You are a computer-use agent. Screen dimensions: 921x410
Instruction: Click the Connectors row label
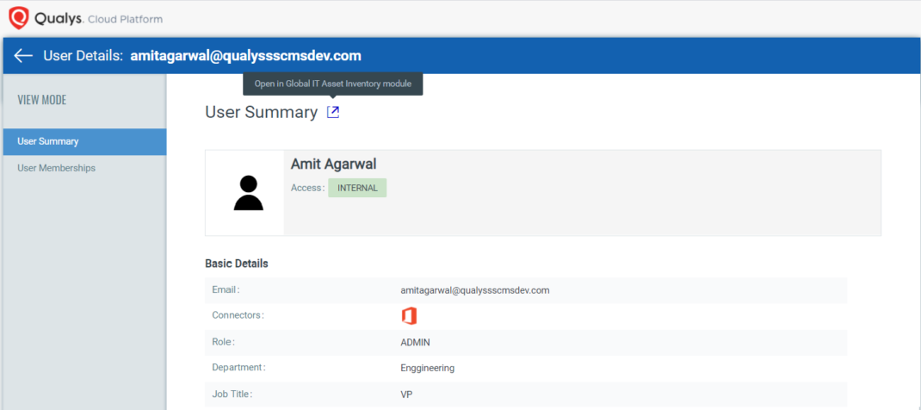pos(238,315)
